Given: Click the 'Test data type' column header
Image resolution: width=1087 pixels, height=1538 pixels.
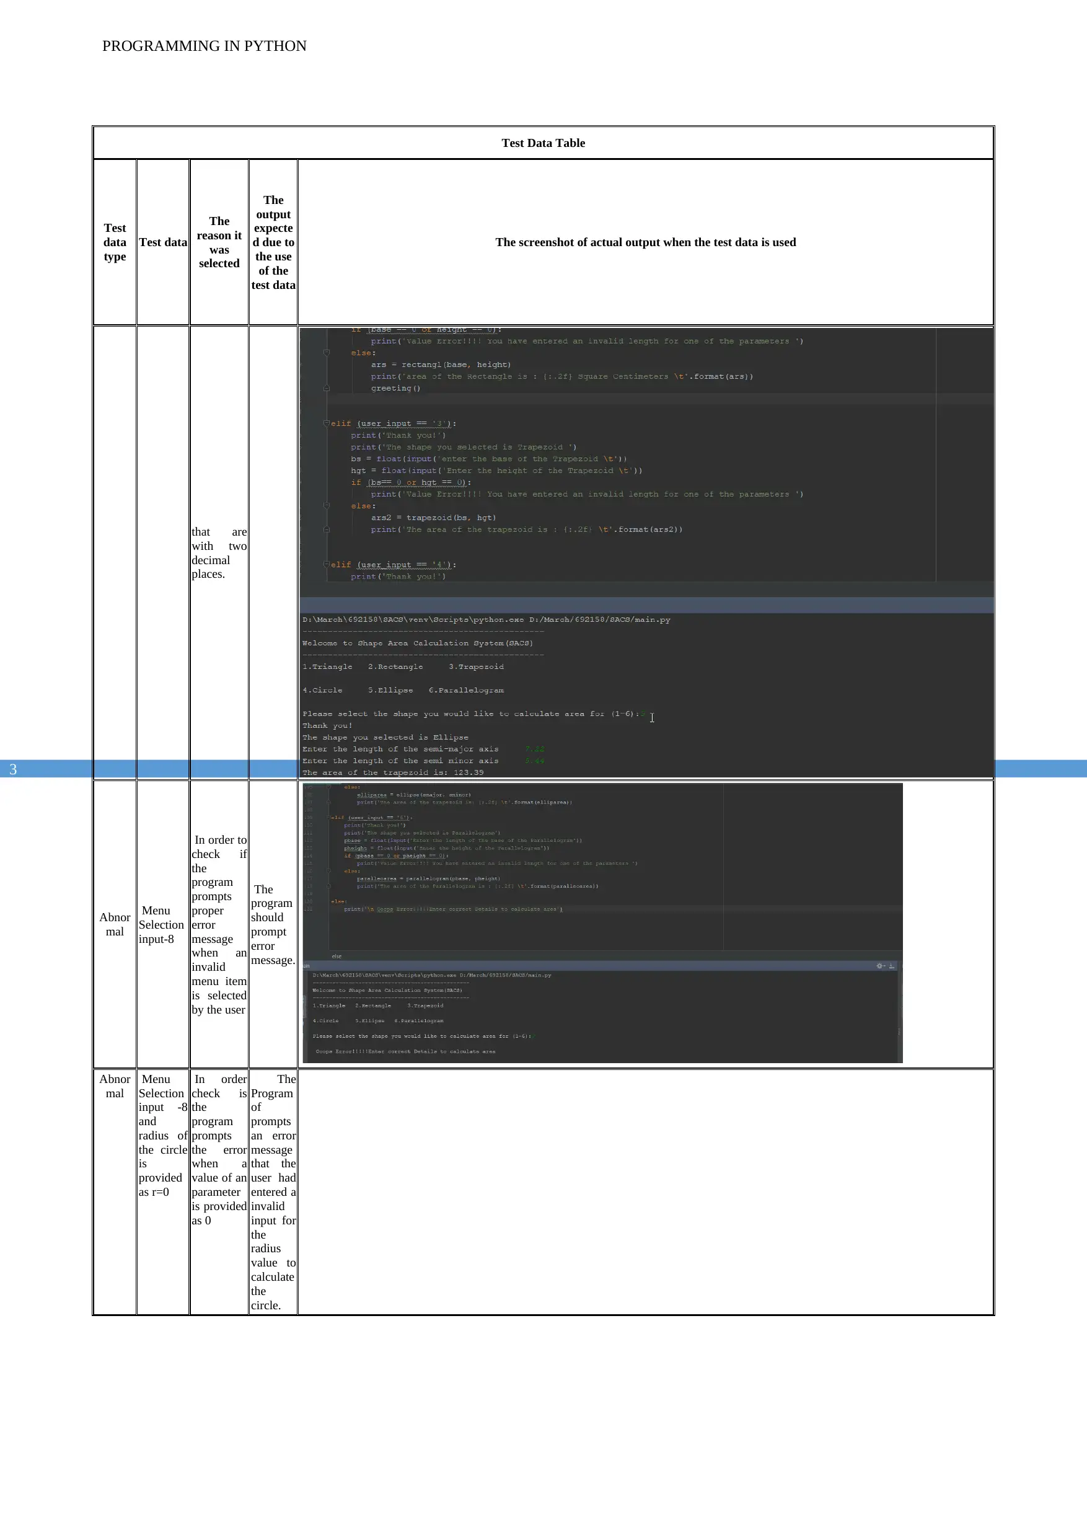Looking at the screenshot, I should [115, 242].
